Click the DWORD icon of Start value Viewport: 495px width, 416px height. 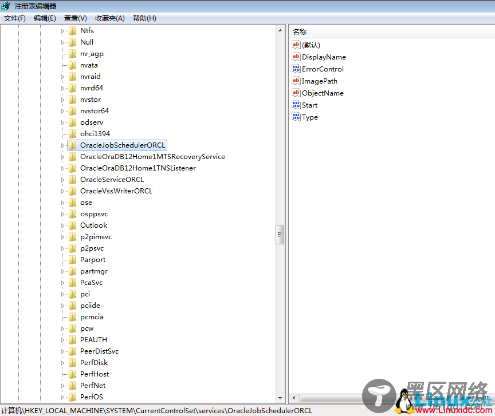tap(296, 105)
